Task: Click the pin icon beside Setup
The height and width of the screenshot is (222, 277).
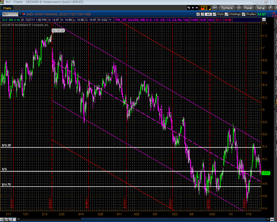Action: 270,8
